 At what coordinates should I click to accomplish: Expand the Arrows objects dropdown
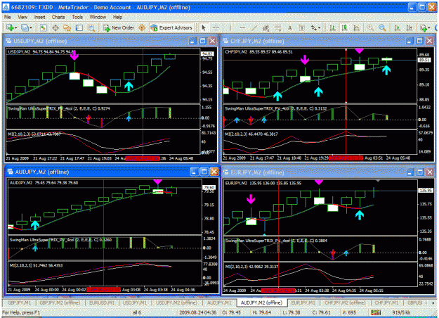click(315, 27)
